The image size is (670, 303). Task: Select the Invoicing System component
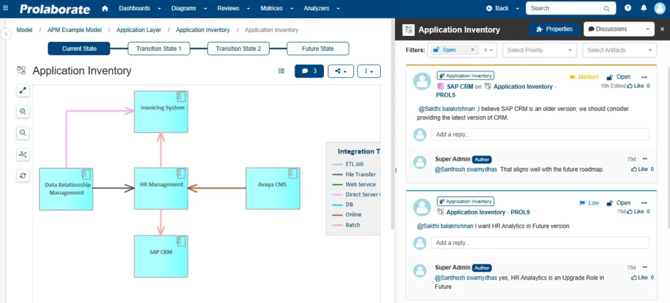coord(161,112)
